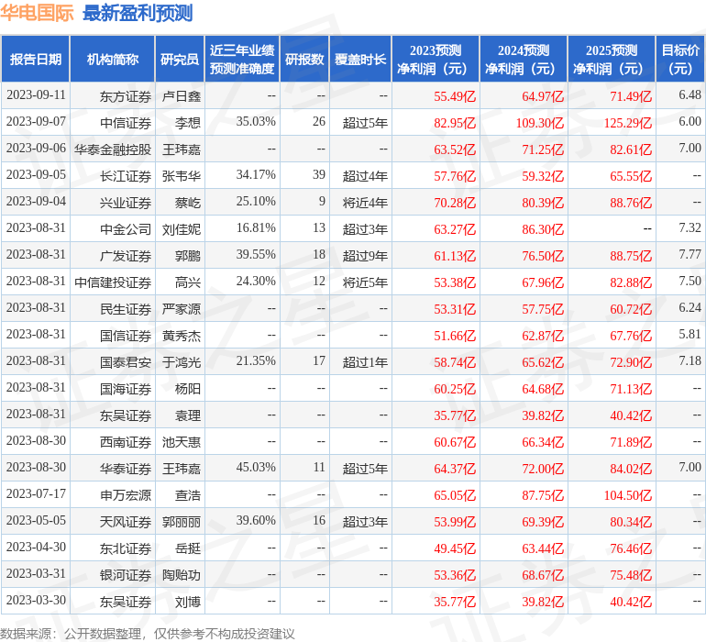Click researcher name 卢日鑫
The image size is (706, 642).
(x=181, y=96)
